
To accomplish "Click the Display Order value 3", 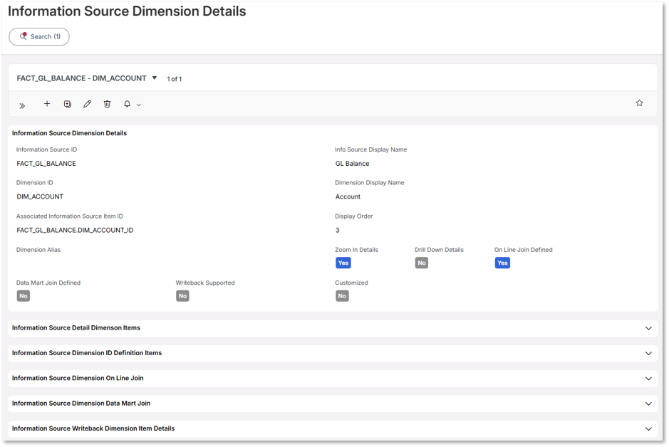I will pos(338,231).
